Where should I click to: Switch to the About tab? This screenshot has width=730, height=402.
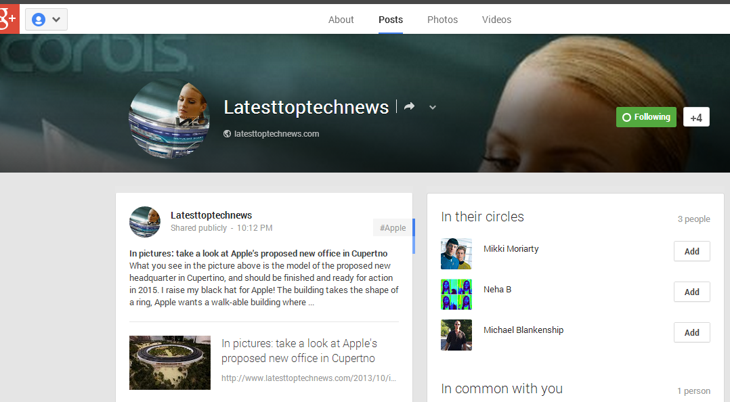[341, 20]
